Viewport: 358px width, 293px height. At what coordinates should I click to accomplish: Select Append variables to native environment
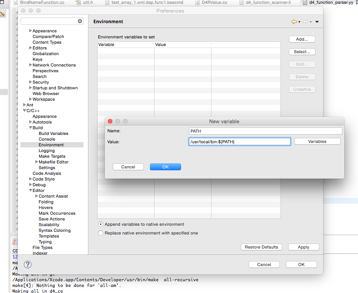pyautogui.click(x=100, y=224)
